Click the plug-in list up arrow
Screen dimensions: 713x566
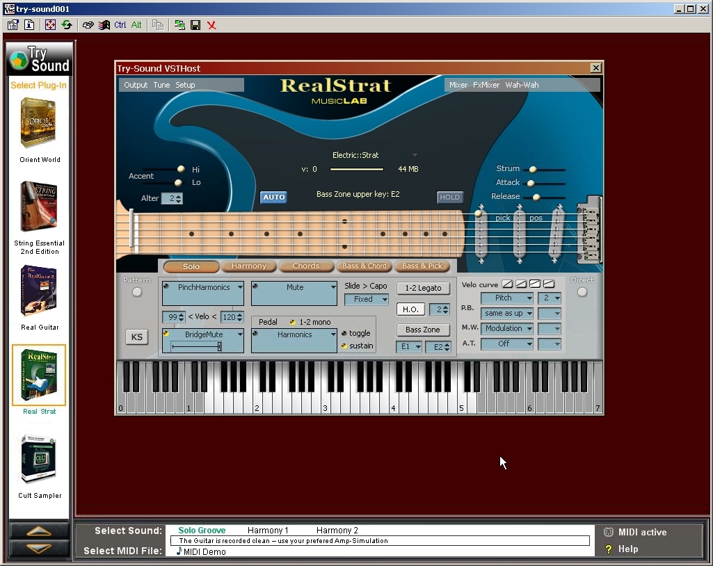pyautogui.click(x=39, y=531)
